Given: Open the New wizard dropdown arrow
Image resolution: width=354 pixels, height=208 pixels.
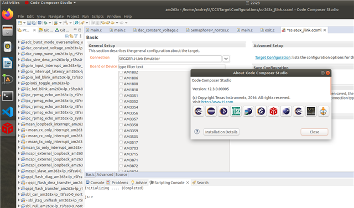Looking at the screenshot, I should 24,23.
